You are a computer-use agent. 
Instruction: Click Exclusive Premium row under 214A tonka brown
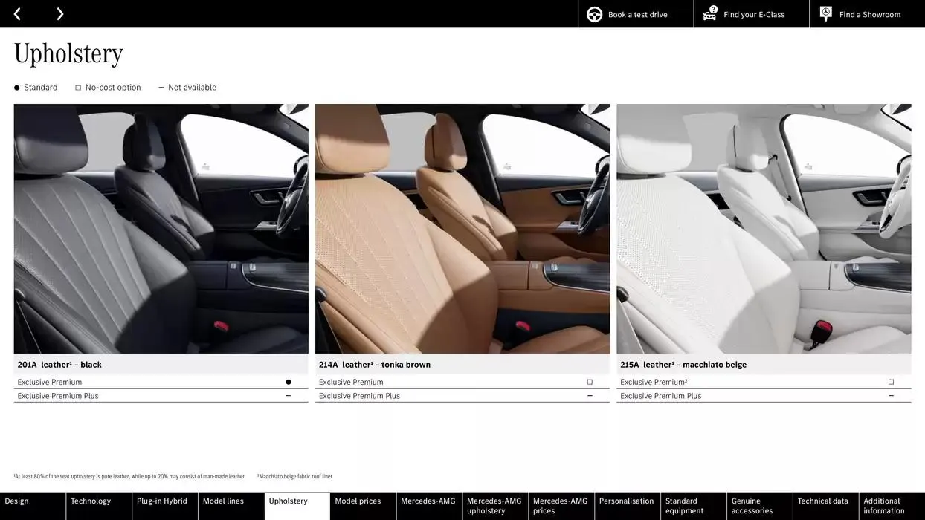462,382
